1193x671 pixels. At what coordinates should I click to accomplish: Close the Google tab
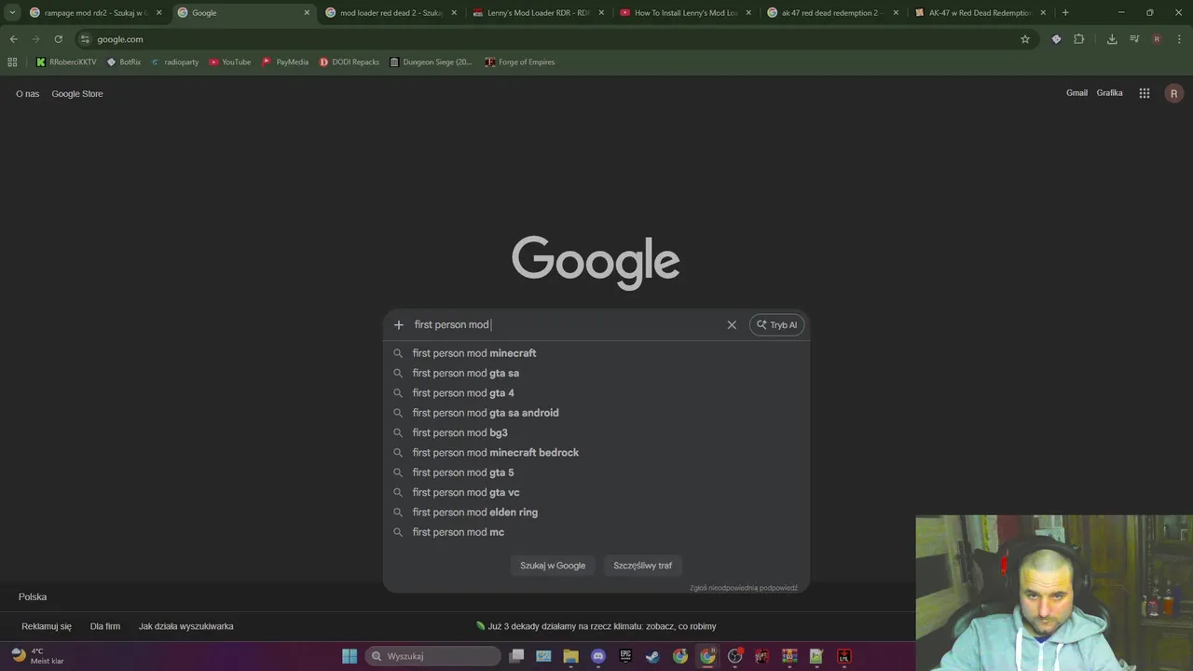(307, 13)
